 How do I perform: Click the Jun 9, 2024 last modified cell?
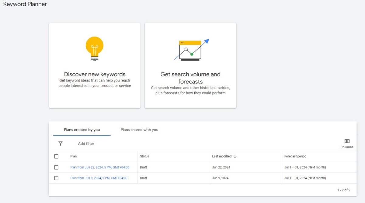coord(220,178)
